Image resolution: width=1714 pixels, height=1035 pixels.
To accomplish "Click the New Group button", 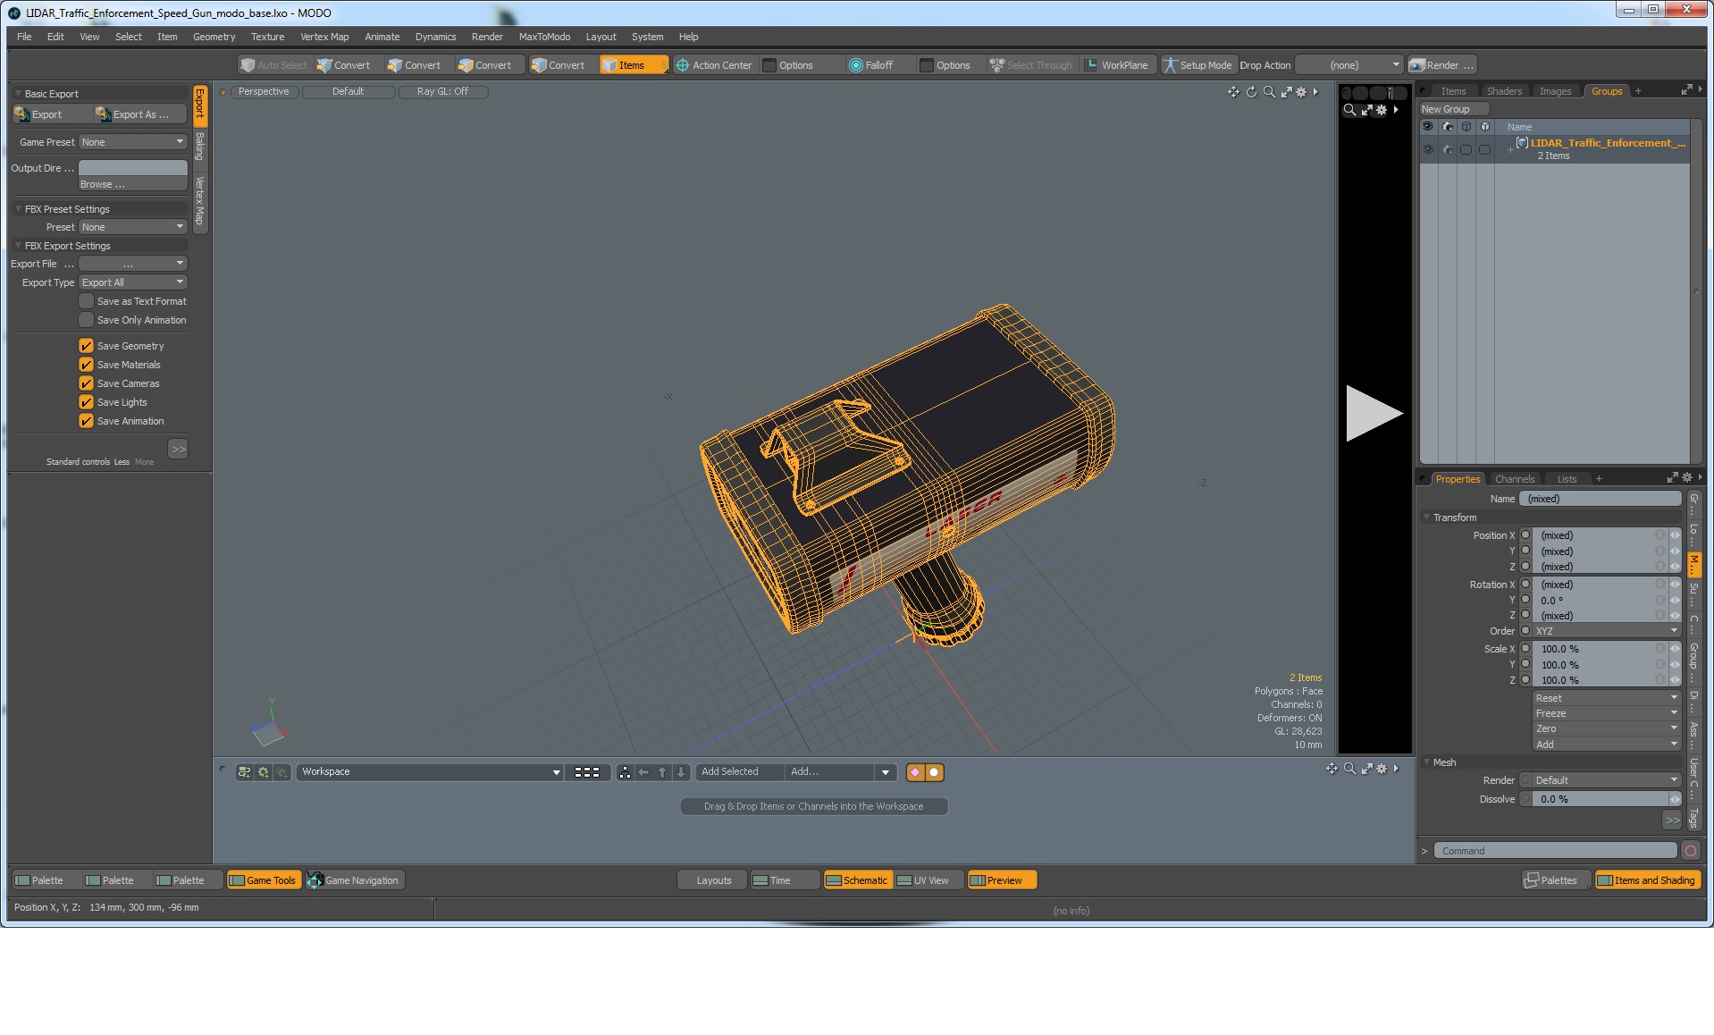I will 1454,109.
